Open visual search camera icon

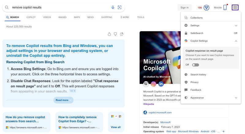[119, 7]
